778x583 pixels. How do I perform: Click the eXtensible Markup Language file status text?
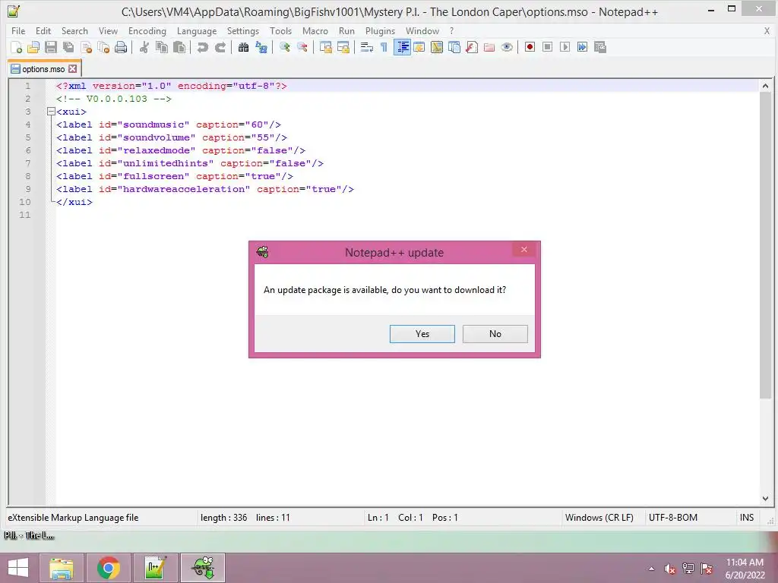click(73, 518)
